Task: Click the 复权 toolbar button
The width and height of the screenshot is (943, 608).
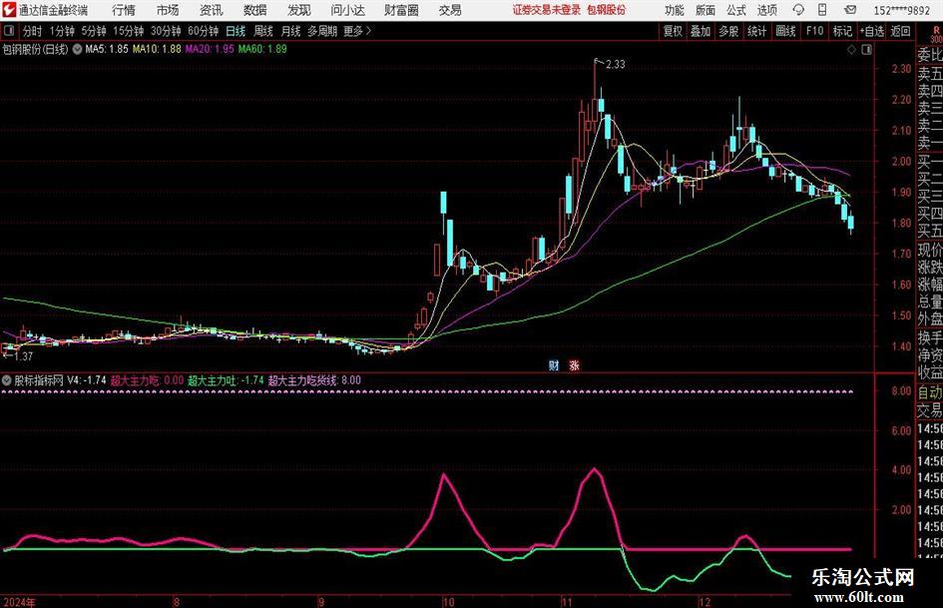Action: tap(673, 31)
